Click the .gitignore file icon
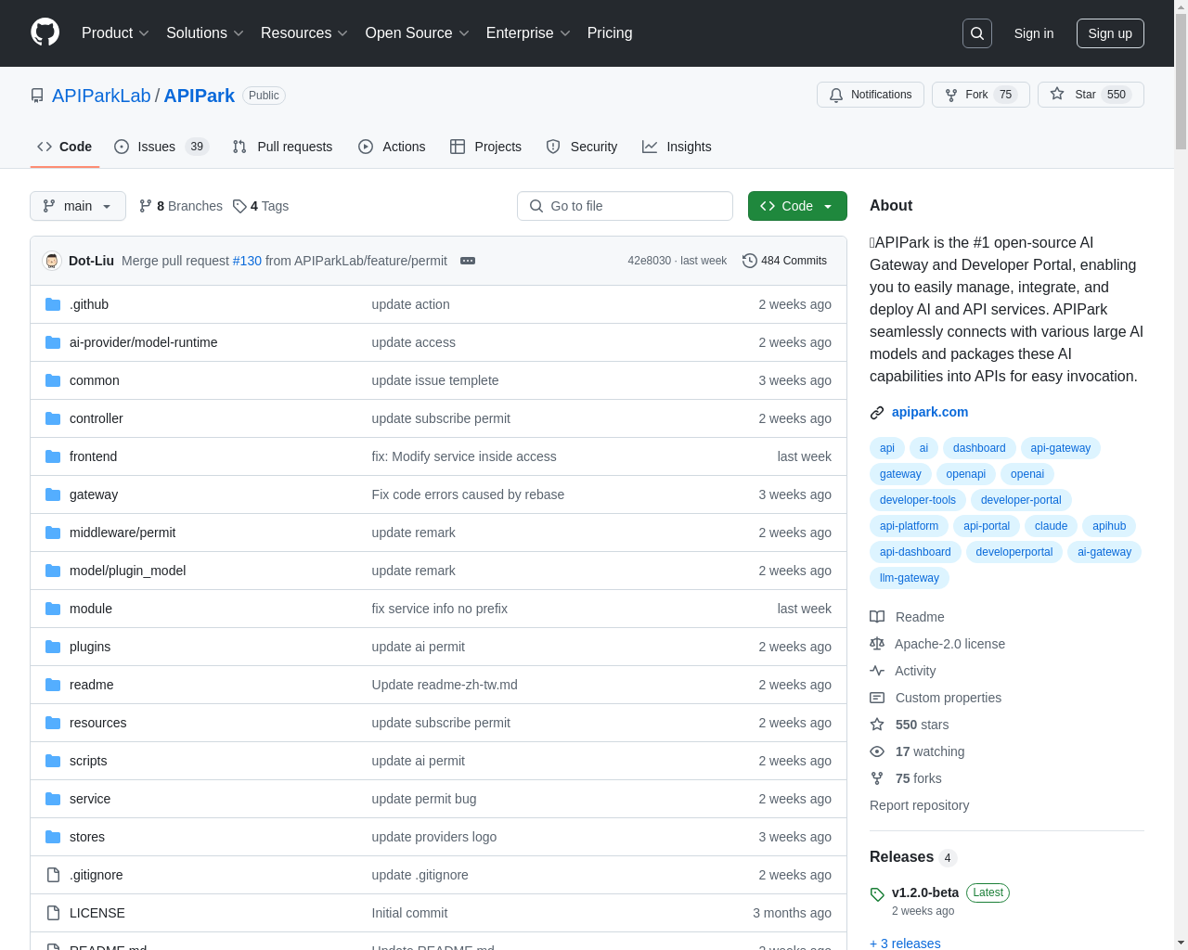Screen dimensions: 1188x950 click(53, 875)
